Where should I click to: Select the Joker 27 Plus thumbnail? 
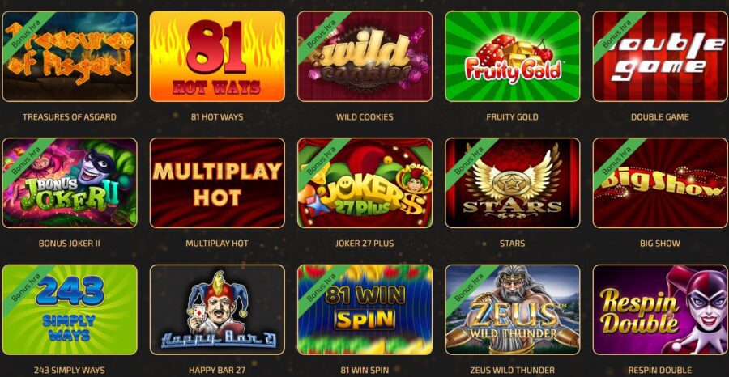365,183
